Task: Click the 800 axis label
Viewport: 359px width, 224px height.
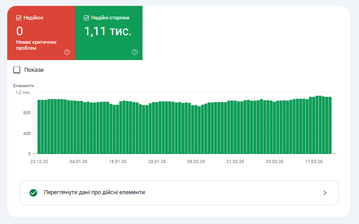Action: click(x=27, y=113)
